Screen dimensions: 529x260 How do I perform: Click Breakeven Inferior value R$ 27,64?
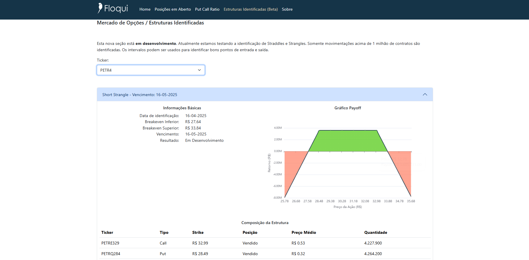pos(193,122)
